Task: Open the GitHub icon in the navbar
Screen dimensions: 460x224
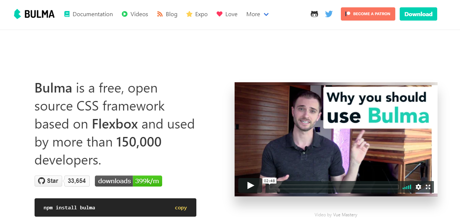Action: [x=314, y=14]
